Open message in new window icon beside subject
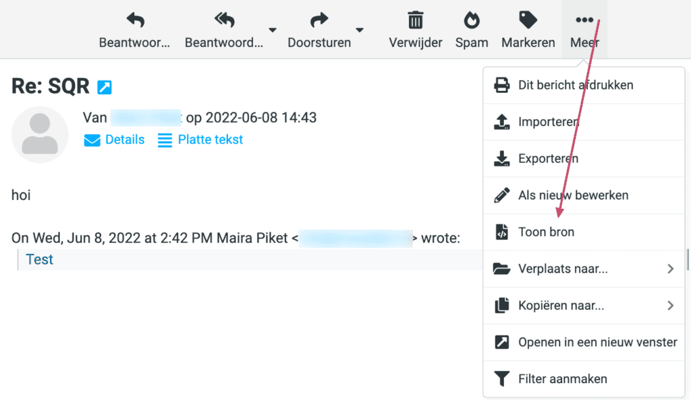The width and height of the screenshot is (691, 400). (x=105, y=87)
